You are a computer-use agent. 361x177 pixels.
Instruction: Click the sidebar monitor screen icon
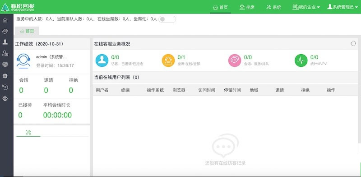click(5, 65)
